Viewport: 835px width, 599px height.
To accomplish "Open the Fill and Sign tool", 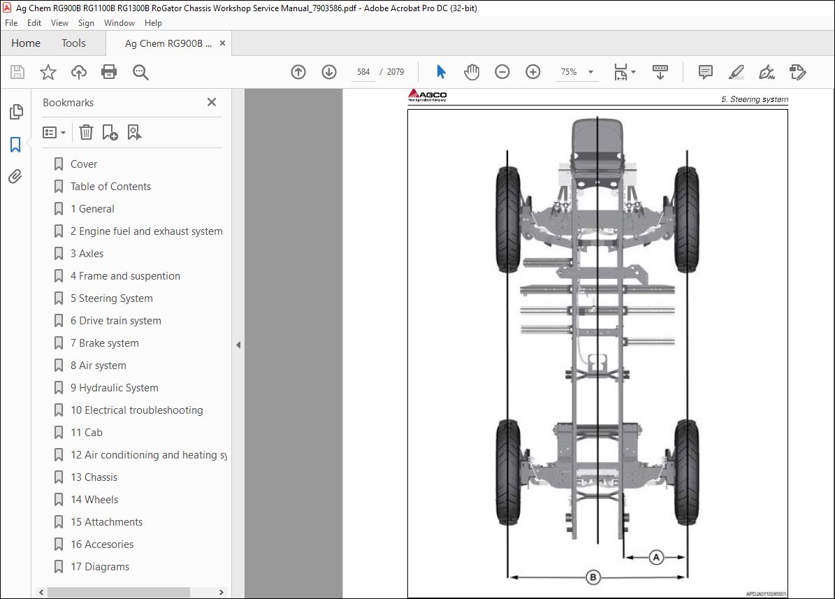I will tap(767, 72).
